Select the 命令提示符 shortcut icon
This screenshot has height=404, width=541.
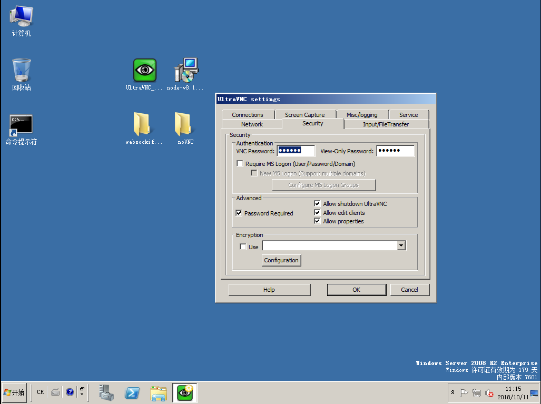click(x=21, y=130)
